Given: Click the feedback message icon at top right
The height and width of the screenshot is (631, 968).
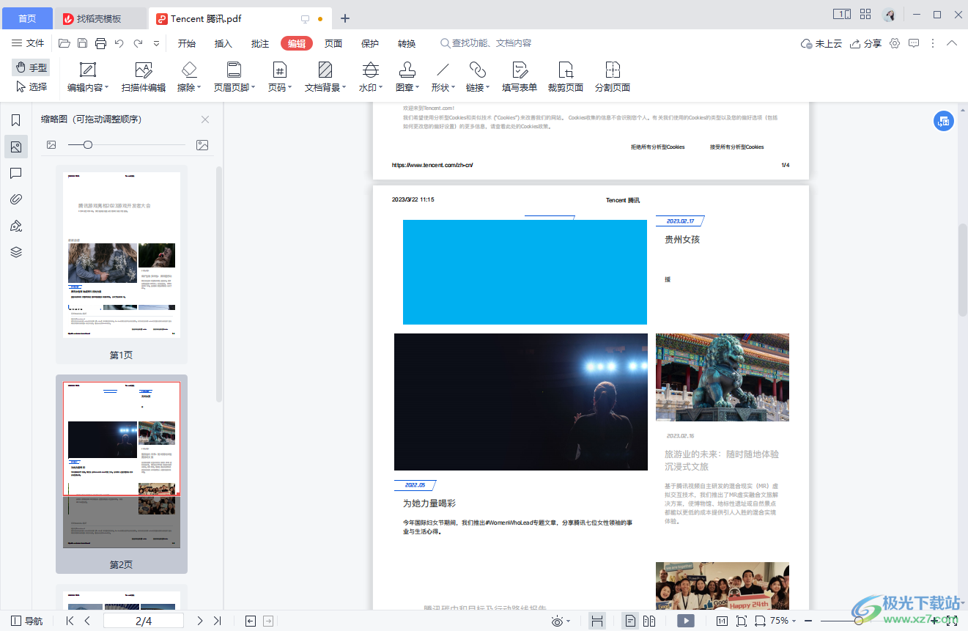Looking at the screenshot, I should [x=914, y=43].
